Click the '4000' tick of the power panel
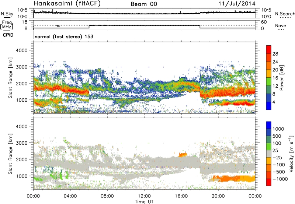 [22, 50]
